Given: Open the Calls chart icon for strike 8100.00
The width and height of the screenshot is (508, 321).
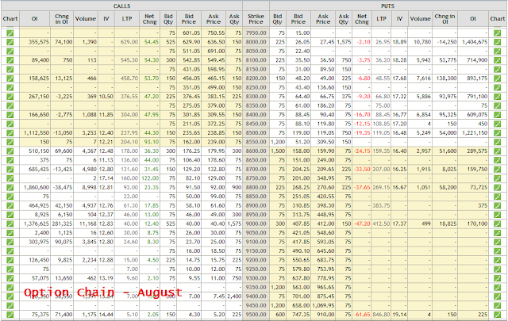Looking at the screenshot, I should tap(10, 60).
